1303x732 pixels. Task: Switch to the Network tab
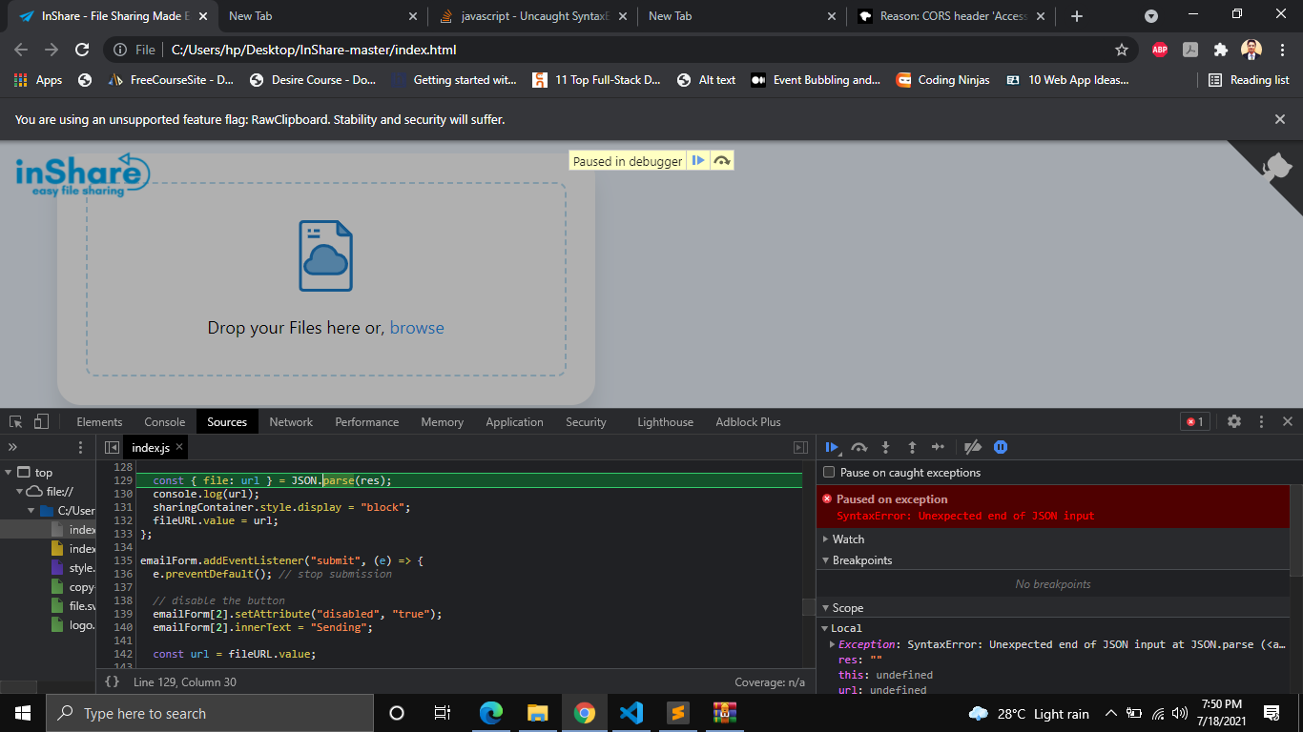click(x=291, y=421)
